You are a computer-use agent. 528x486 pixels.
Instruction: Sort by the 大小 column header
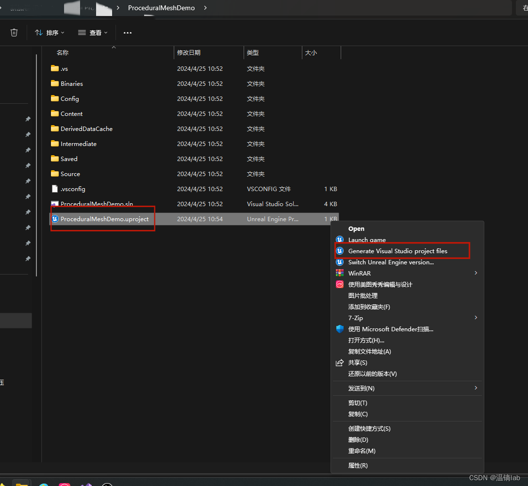click(x=311, y=52)
